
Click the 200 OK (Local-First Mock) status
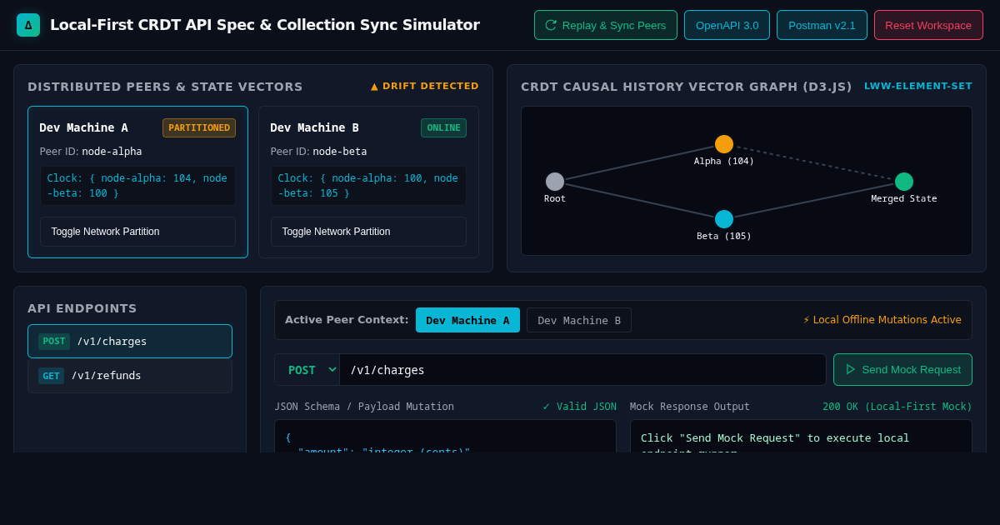click(x=897, y=407)
